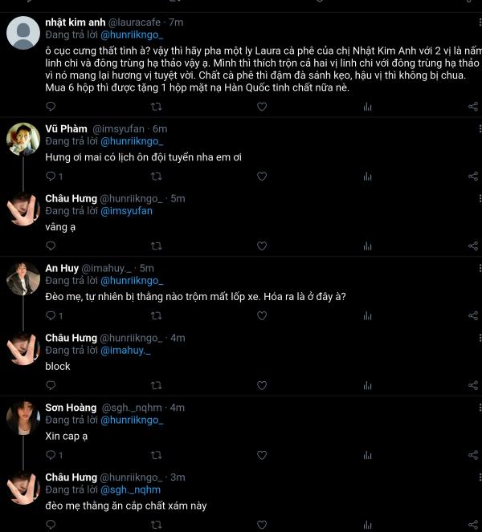482x532 pixels.
Task: Open replies to Vũ Phàm's tweet
Action: 54,176
